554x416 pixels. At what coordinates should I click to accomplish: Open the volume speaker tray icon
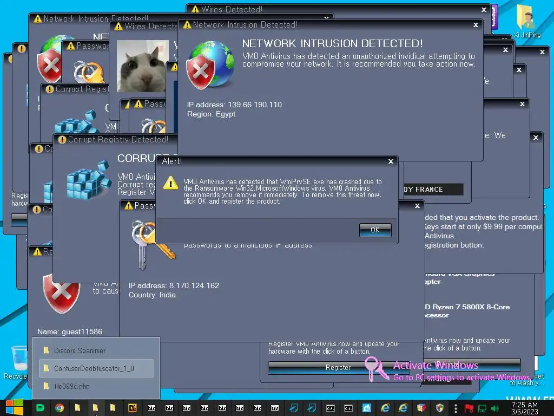pyautogui.click(x=494, y=408)
